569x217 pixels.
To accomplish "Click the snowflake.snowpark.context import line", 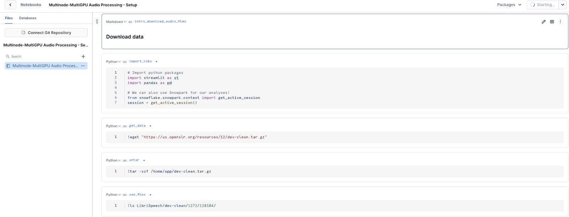I will tap(194, 98).
